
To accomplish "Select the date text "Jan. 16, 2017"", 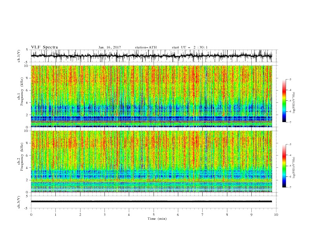I will pos(110,47).
